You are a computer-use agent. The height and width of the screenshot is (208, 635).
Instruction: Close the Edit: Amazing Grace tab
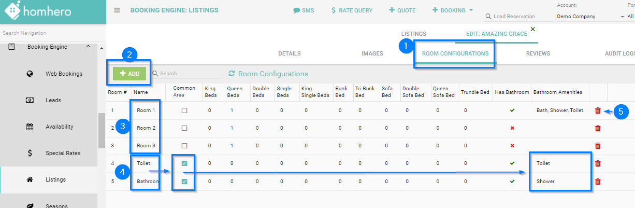click(532, 29)
